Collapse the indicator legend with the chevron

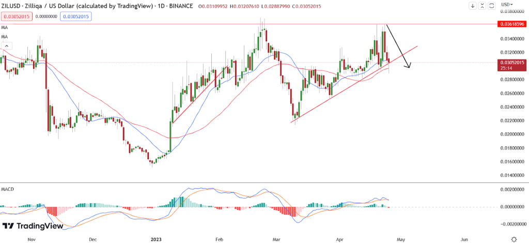[8, 46]
